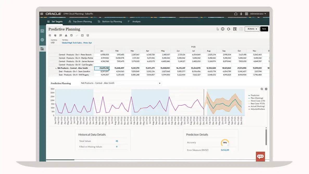Open the hamburger navigator menu
Screen dimensions: 309x174
(42, 14)
